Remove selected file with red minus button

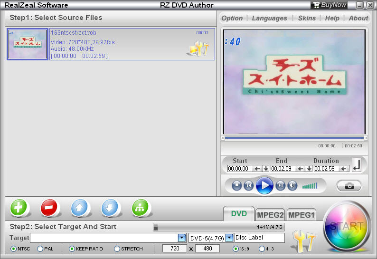pos(49,207)
